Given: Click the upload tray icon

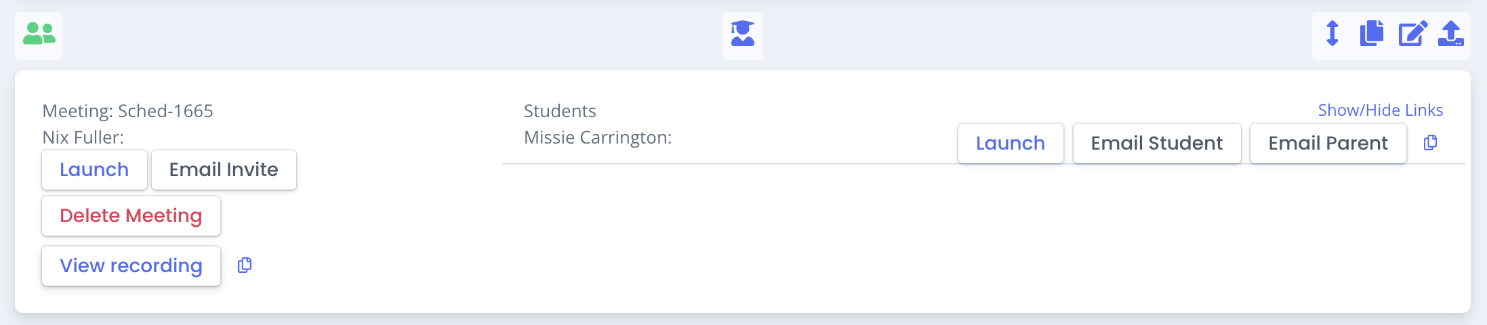Looking at the screenshot, I should pyautogui.click(x=1450, y=33).
